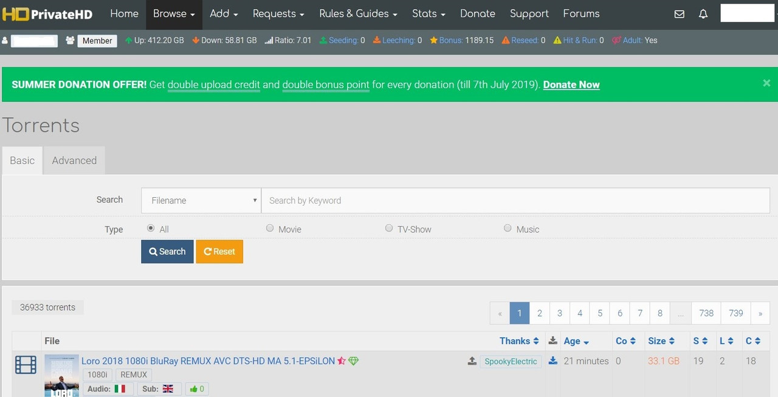Select the Movie type radio button

270,228
